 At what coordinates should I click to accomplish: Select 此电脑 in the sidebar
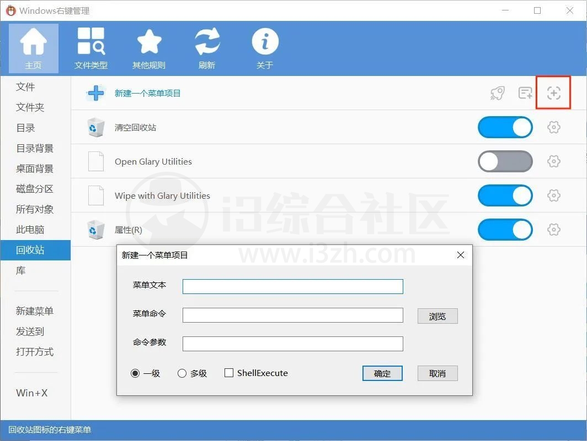[30, 230]
